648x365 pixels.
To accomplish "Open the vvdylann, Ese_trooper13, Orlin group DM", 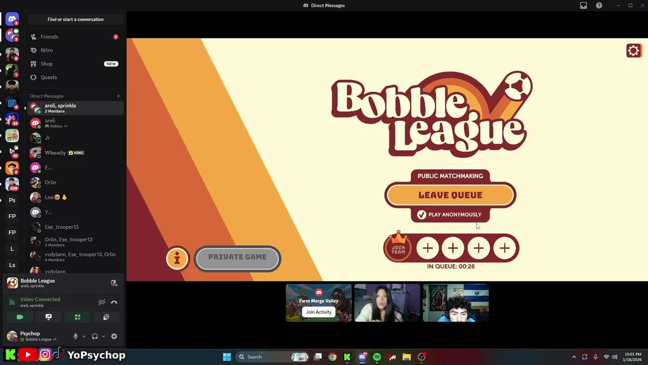I will coord(75,257).
